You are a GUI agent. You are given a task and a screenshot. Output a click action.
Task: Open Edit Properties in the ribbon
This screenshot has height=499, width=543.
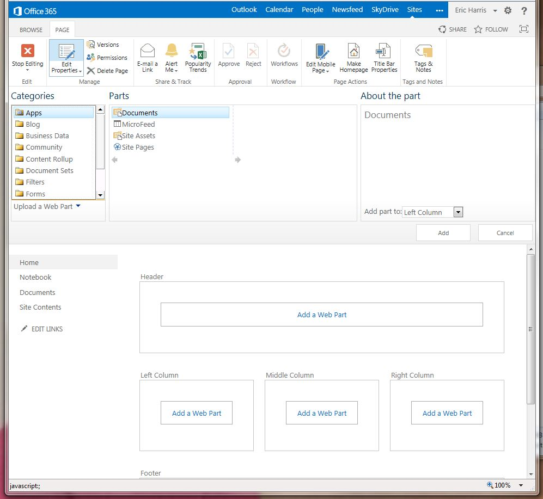point(66,58)
